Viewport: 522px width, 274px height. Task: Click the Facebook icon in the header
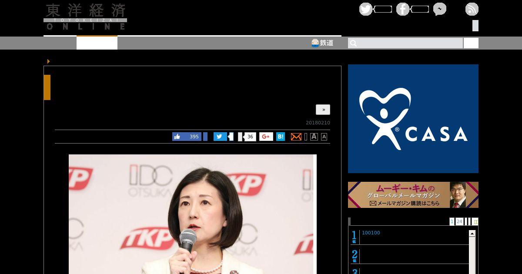point(403,9)
